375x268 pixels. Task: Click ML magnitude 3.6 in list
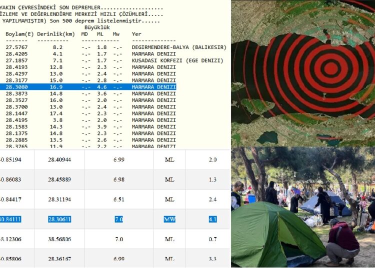pyautogui.click(x=101, y=93)
